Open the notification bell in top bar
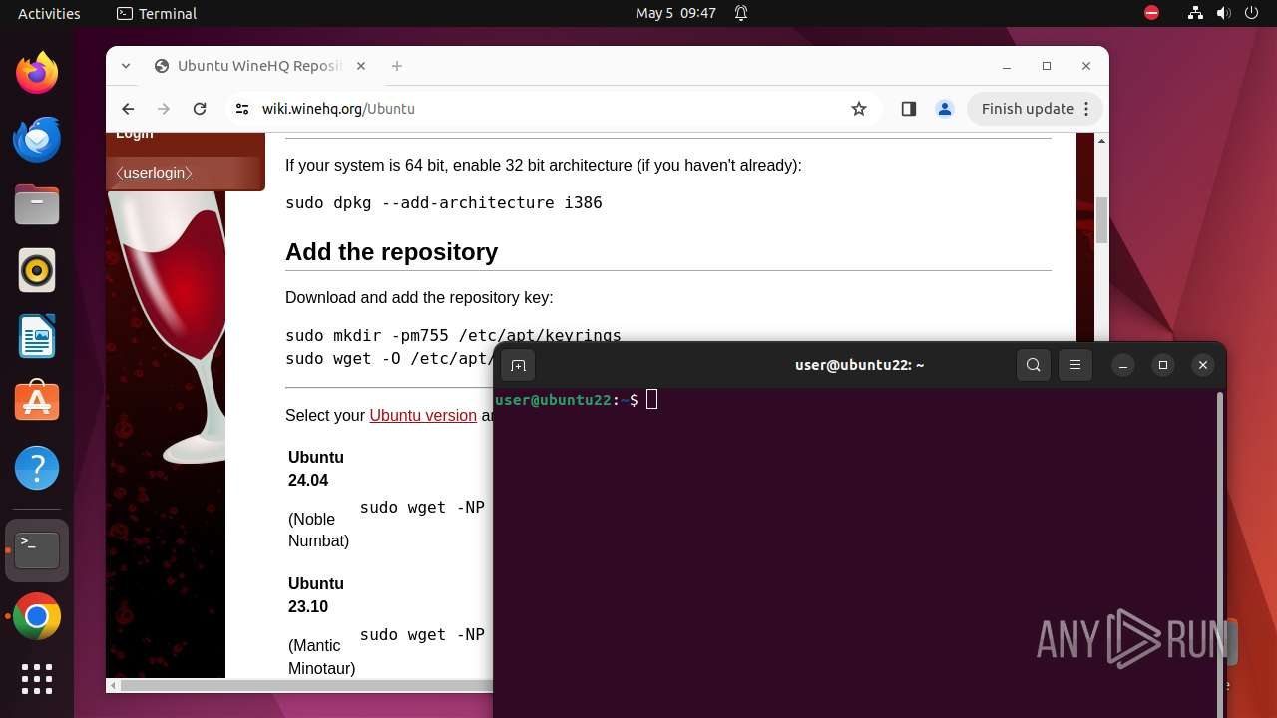This screenshot has width=1277, height=718. point(741,13)
